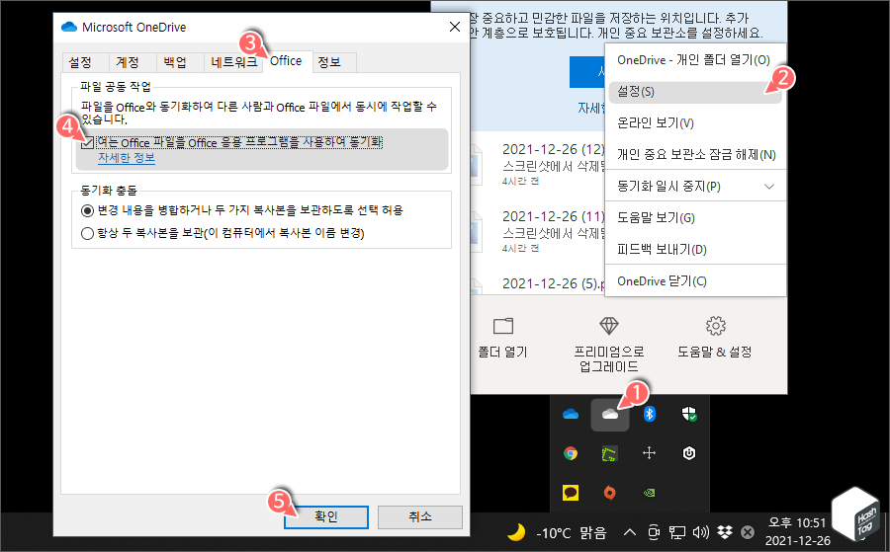Choose 설정(S) in the context menu
Image resolution: width=890 pixels, height=552 pixels.
pyautogui.click(x=695, y=92)
